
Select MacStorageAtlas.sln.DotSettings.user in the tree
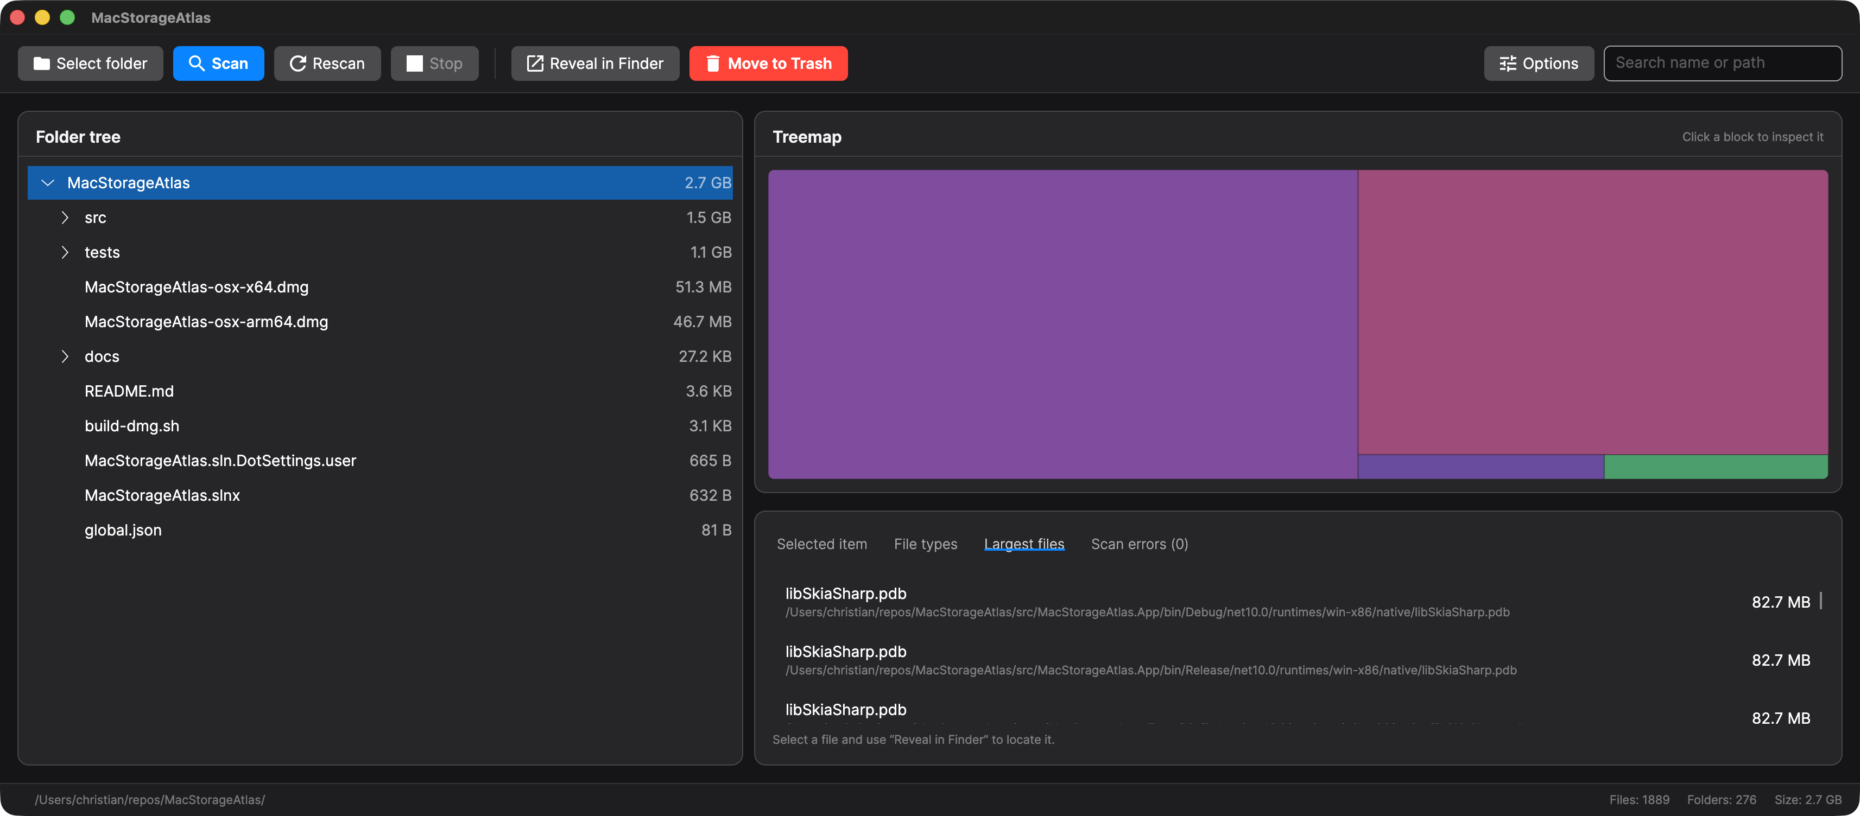point(380,460)
